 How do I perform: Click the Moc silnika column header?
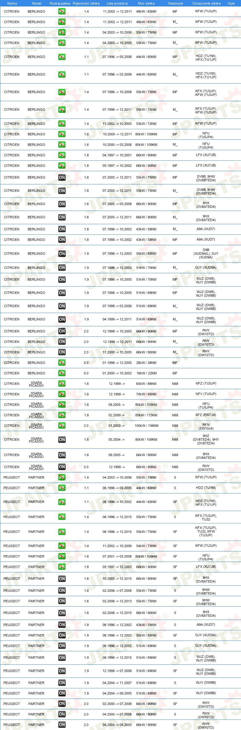coord(146,3)
